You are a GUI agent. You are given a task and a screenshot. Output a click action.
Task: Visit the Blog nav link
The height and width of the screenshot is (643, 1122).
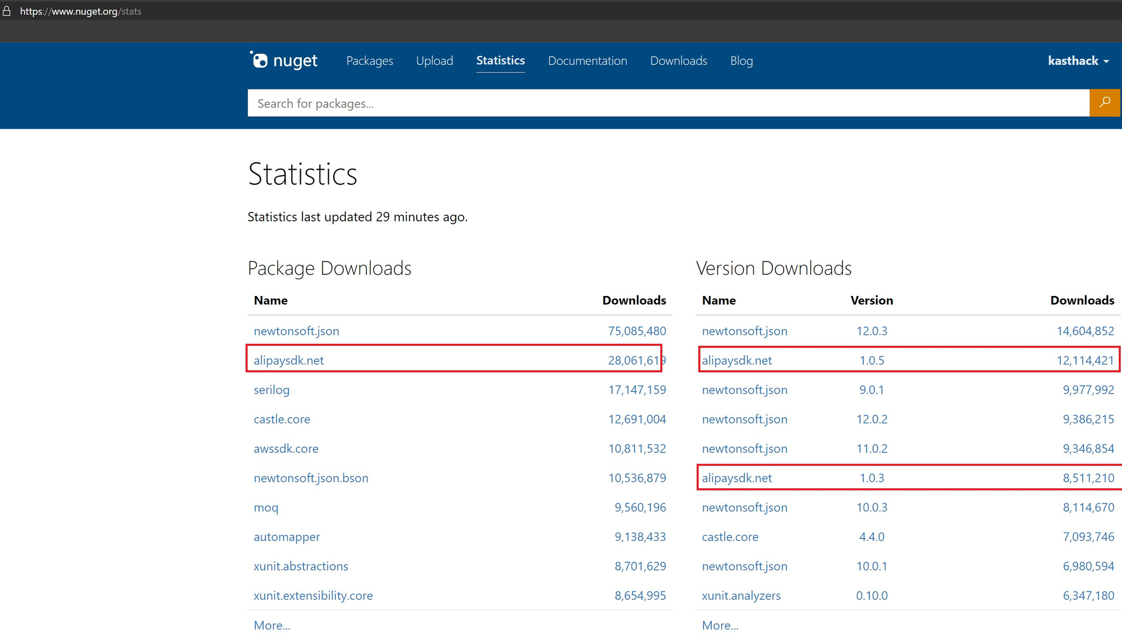click(x=742, y=61)
